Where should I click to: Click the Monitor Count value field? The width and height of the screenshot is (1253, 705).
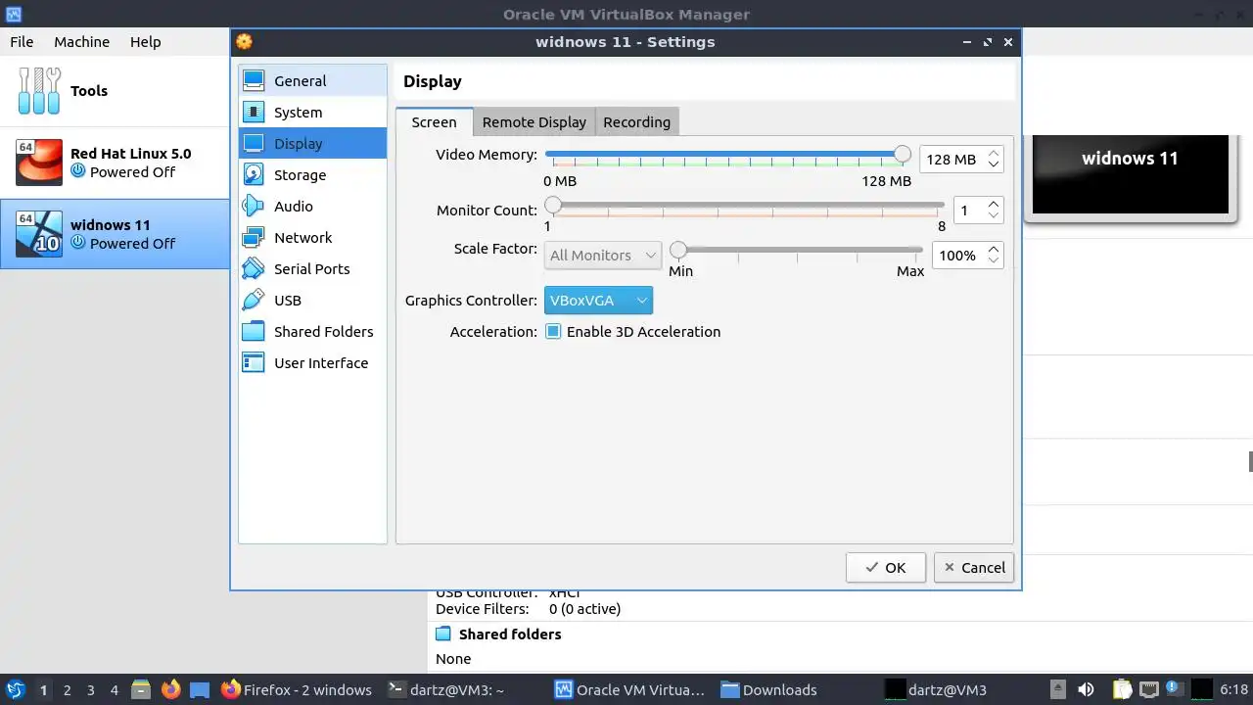click(x=969, y=211)
